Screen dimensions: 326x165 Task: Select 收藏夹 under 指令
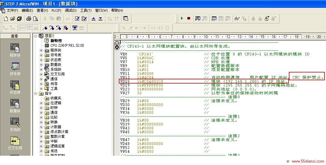(56, 98)
